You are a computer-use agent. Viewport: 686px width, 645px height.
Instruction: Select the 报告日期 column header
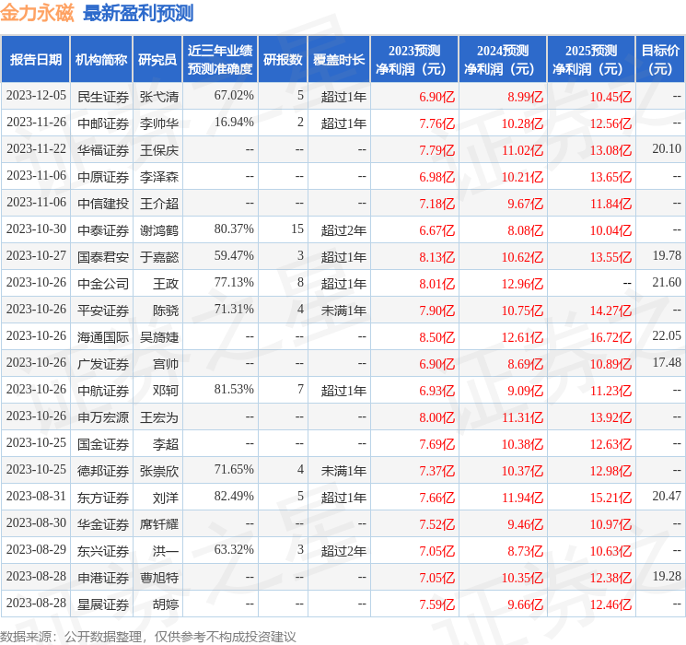pyautogui.click(x=35, y=59)
